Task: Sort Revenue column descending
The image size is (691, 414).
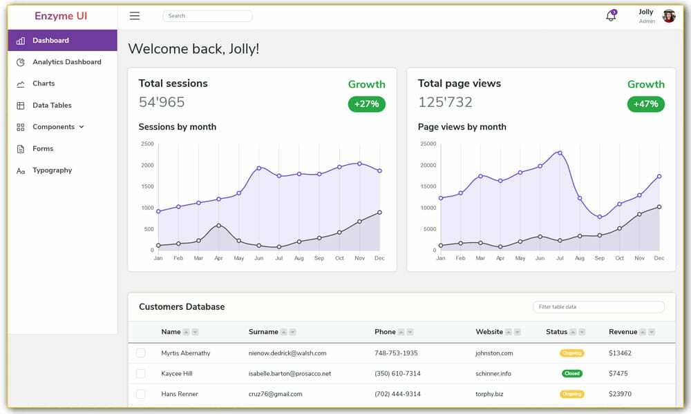Action: (x=651, y=332)
